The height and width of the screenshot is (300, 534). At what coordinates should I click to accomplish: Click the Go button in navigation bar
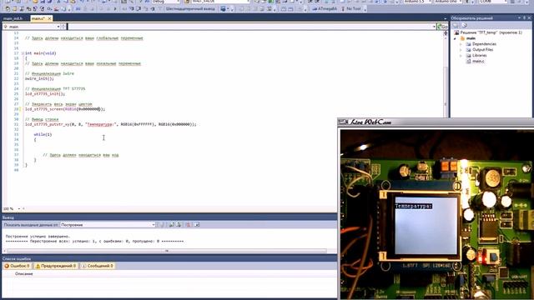pos(442,27)
